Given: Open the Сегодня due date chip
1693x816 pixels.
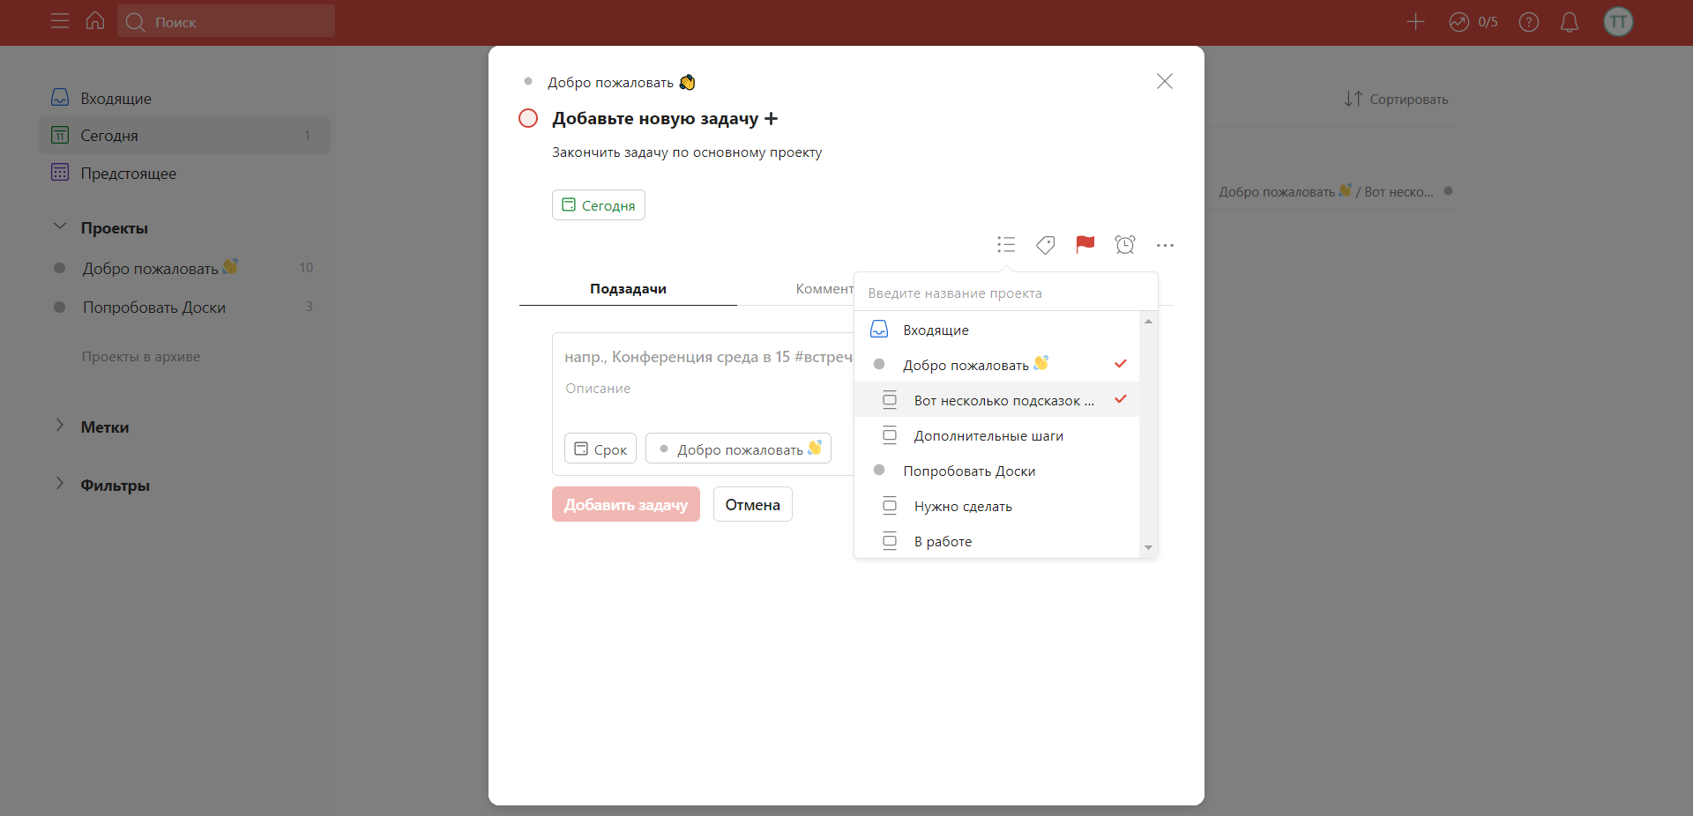Looking at the screenshot, I should pos(599,205).
